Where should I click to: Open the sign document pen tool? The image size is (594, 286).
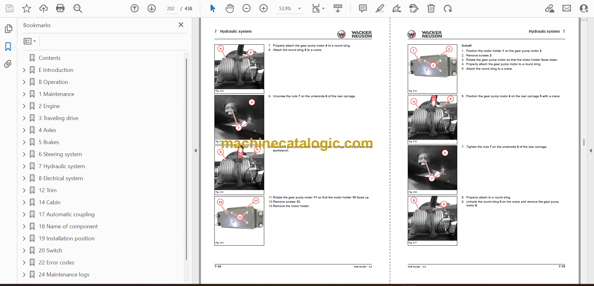(x=397, y=8)
